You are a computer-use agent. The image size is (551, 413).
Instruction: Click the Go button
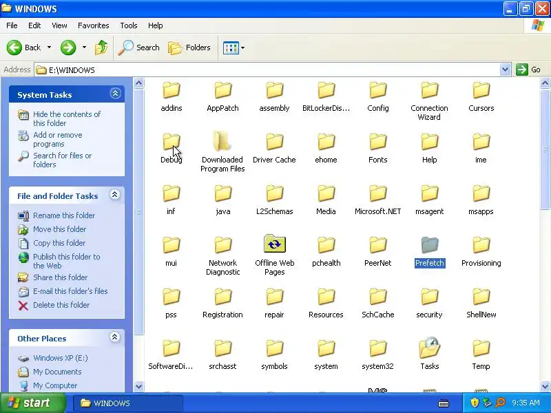click(528, 70)
